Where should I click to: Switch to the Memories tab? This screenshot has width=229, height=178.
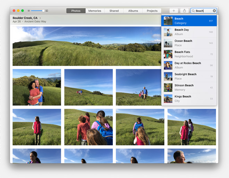tap(95, 11)
